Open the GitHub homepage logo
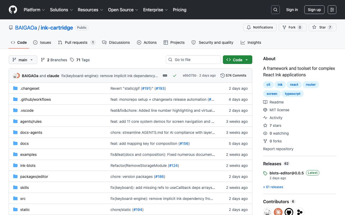The image size is (345, 215). (13, 10)
